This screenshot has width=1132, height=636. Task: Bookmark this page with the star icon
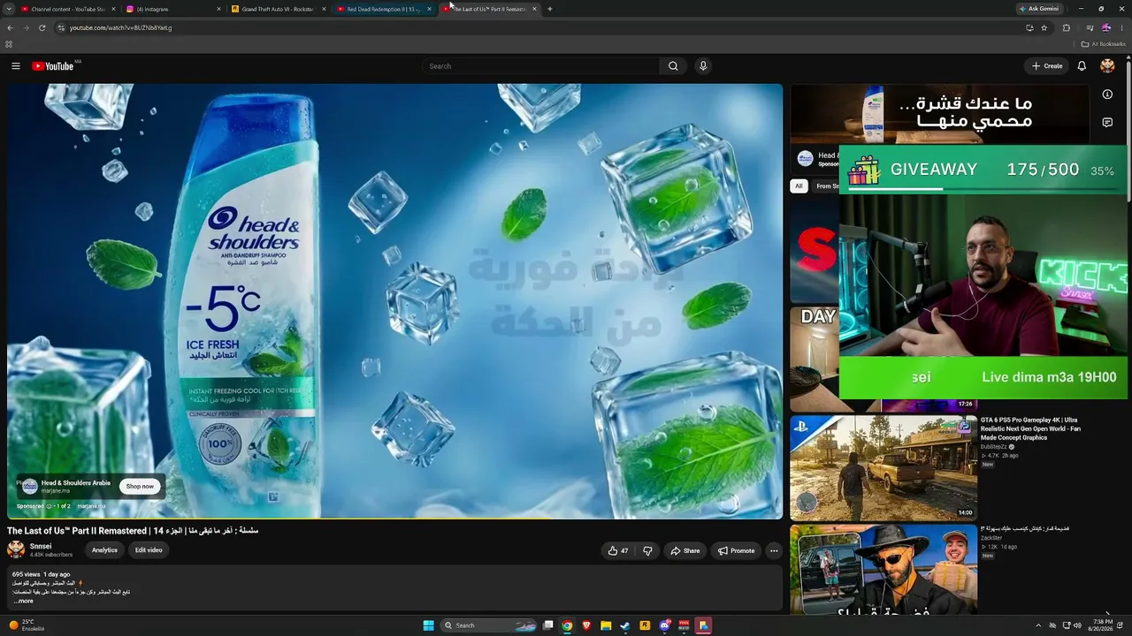pyautogui.click(x=1044, y=27)
